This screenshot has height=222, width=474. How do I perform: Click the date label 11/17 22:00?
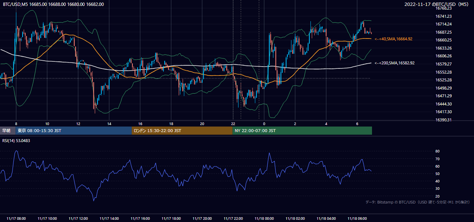click(233, 218)
